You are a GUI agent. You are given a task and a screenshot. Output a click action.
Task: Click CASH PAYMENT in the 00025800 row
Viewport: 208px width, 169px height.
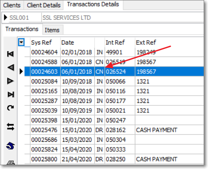(x=157, y=159)
